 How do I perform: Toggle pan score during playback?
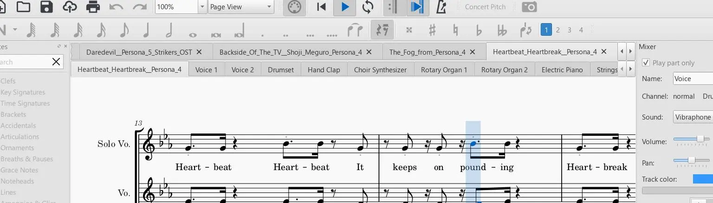point(418,6)
